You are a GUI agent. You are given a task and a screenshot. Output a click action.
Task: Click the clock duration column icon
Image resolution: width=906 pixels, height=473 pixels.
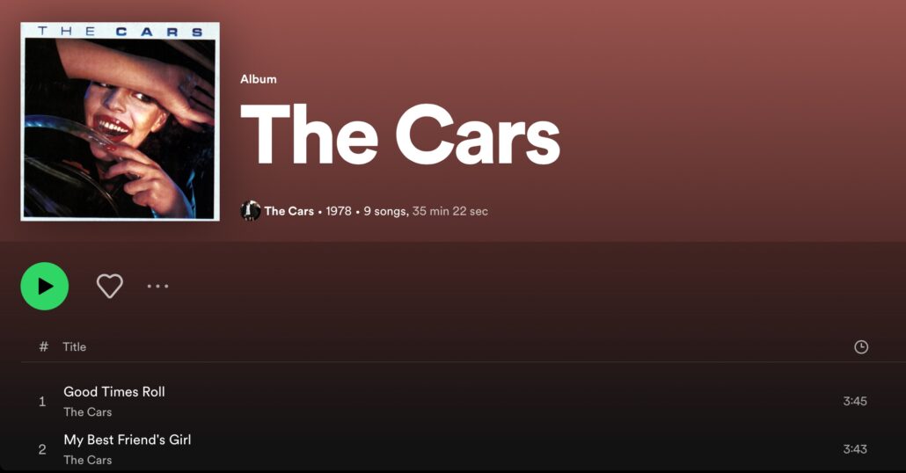pos(861,346)
